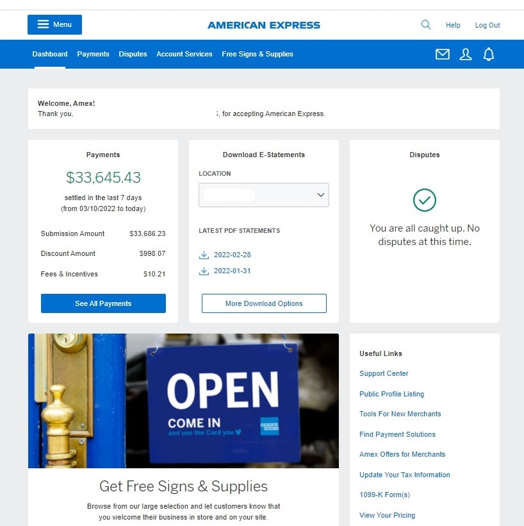Screen dimensions: 524x526
Task: Click the search magnifier icon
Action: coord(426,25)
